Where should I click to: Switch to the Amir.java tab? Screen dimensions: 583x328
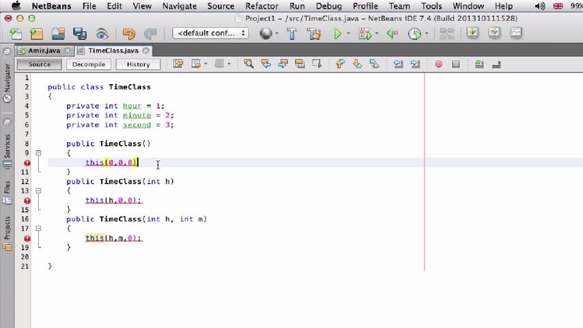(44, 51)
